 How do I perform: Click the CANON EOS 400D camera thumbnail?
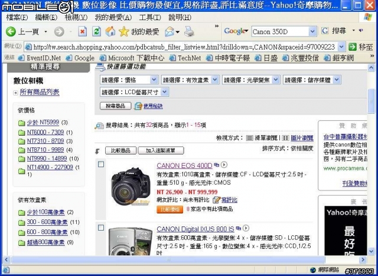[131, 187]
